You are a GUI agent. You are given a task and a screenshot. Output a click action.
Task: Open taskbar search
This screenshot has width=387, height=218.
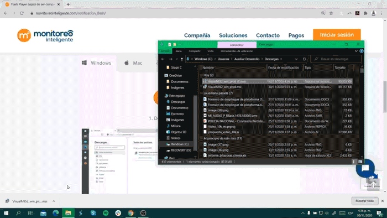pos(18,213)
